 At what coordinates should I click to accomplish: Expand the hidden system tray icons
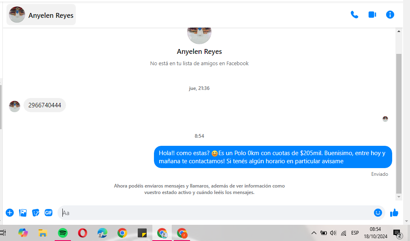(314, 233)
